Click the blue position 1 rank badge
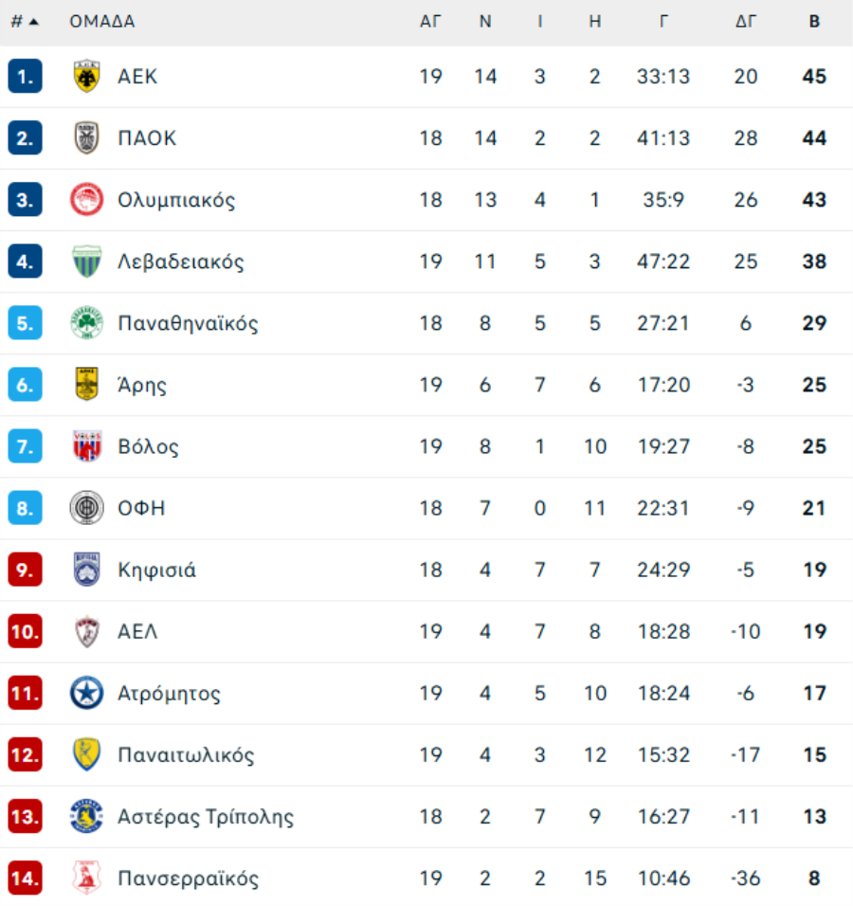Viewport: 853px width, 906px height. pos(25,77)
